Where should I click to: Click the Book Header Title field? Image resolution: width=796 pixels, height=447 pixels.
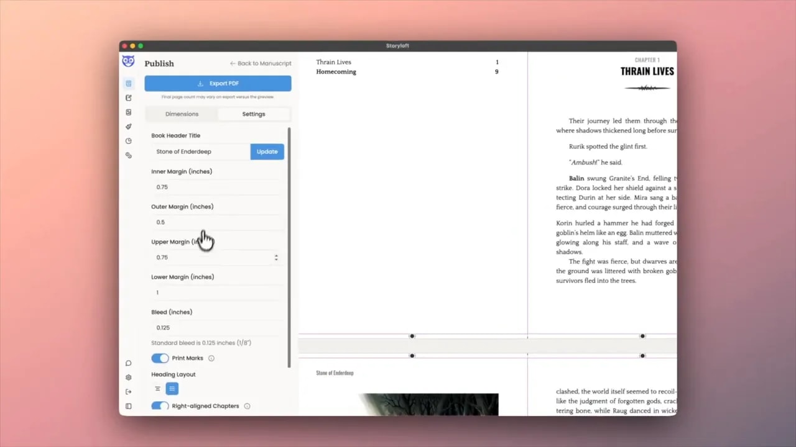[x=201, y=151]
